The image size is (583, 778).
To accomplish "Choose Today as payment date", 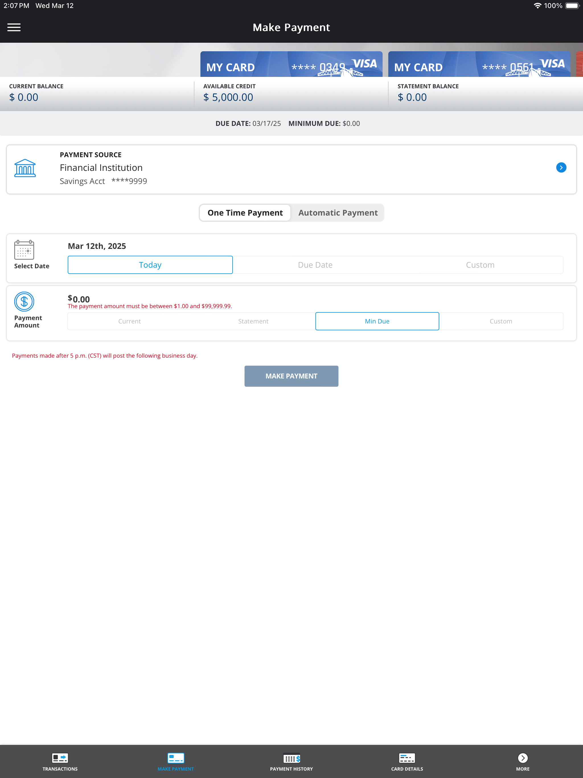I will pyautogui.click(x=150, y=265).
